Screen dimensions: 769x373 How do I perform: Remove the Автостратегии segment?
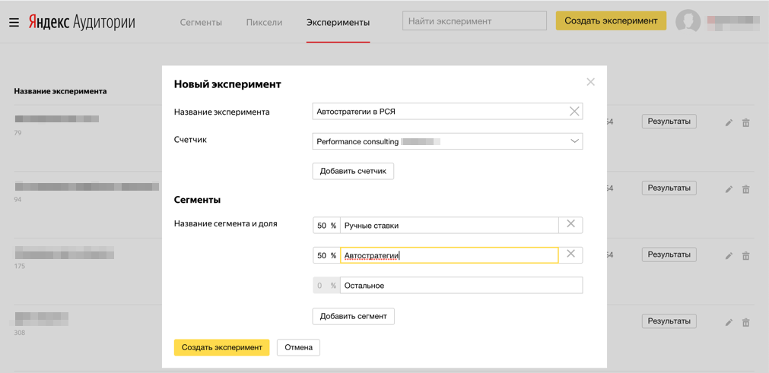(x=570, y=254)
